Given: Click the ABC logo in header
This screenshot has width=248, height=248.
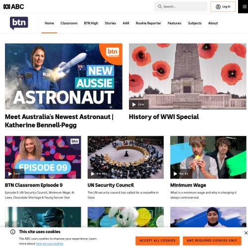Looking at the screenshot, I should pyautogui.click(x=14, y=6).
